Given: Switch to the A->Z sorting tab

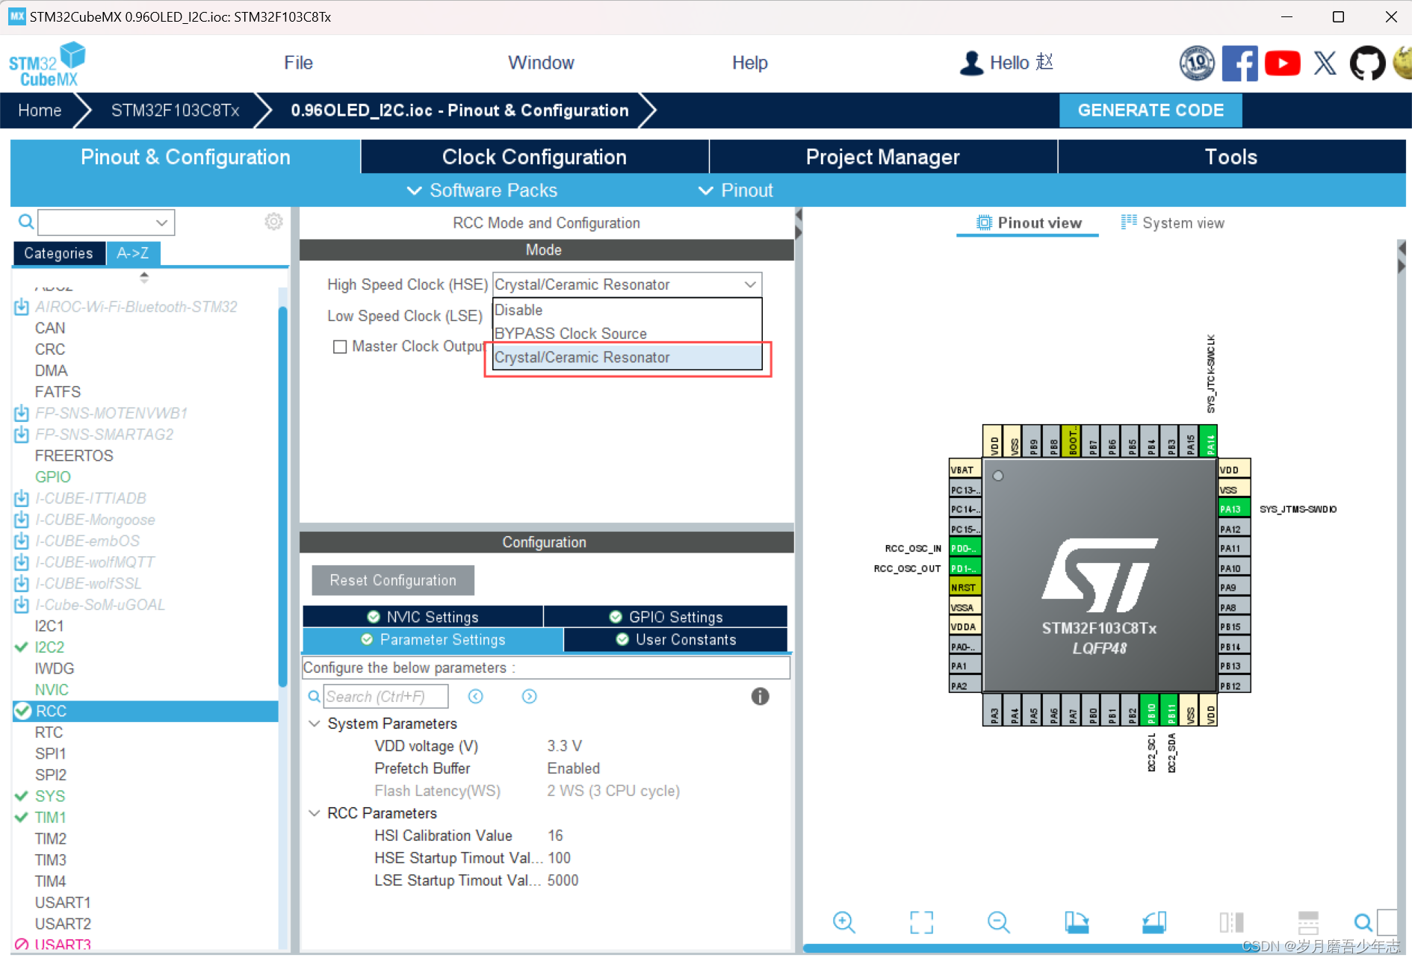Looking at the screenshot, I should tap(133, 253).
